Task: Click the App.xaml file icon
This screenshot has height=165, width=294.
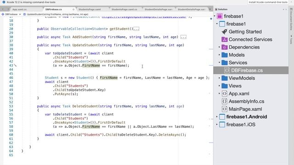Action: 225,93
